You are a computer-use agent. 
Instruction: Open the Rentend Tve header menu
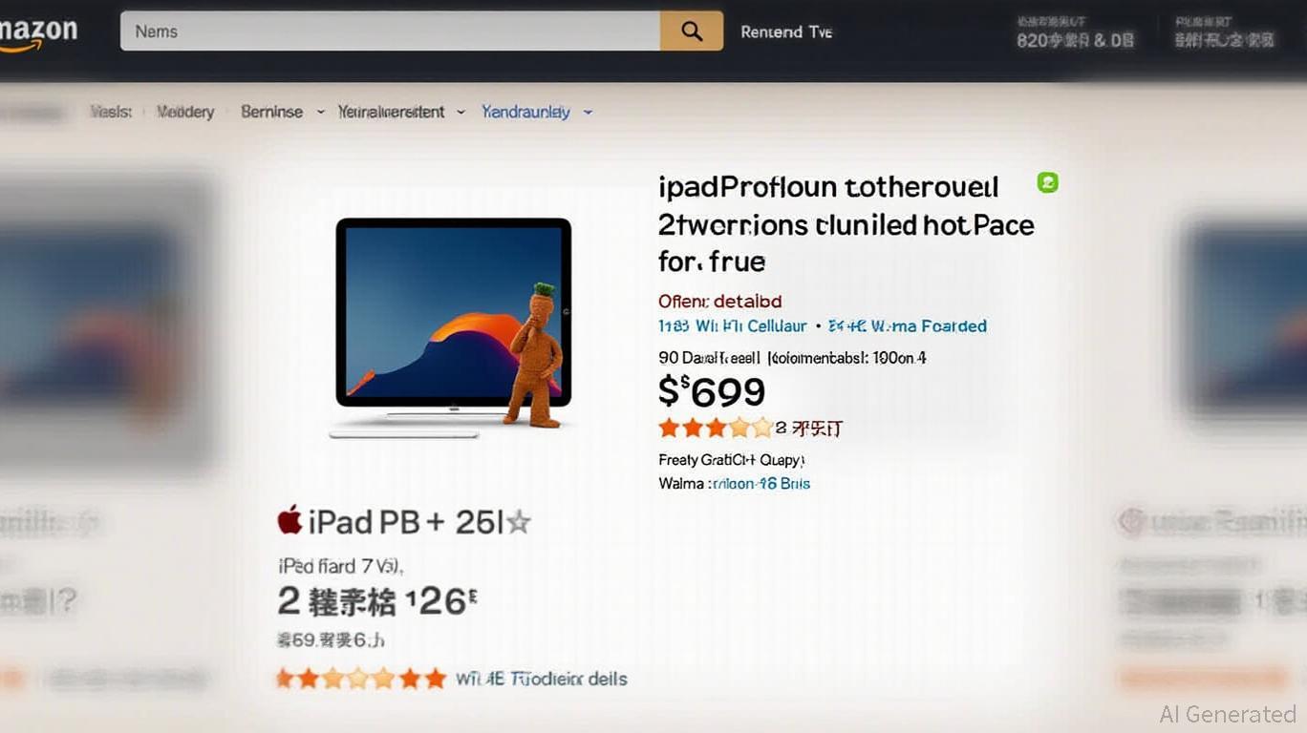[x=786, y=31]
